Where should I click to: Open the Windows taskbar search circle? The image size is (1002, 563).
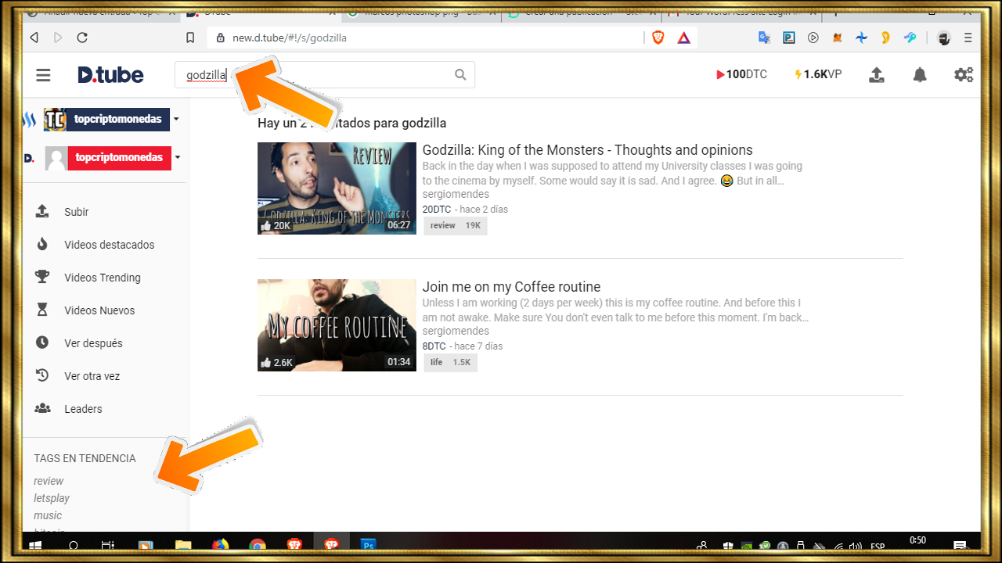point(74,545)
